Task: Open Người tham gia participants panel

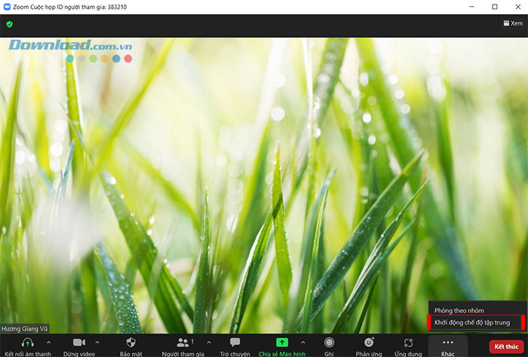Action: (183, 343)
